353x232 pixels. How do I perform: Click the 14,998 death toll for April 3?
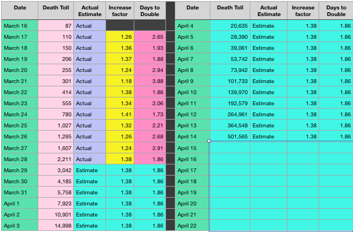point(56,225)
